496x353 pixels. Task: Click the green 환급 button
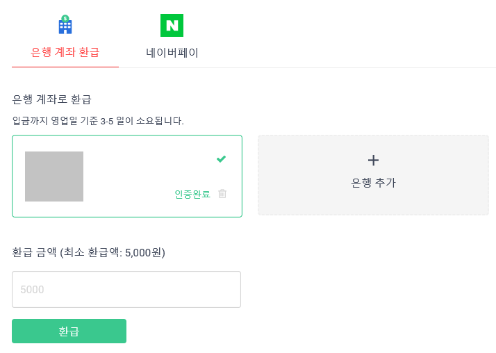69,331
